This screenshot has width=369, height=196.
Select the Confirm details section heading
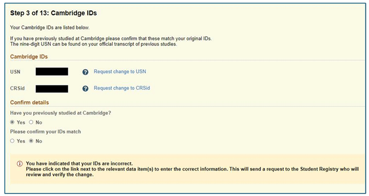point(30,103)
